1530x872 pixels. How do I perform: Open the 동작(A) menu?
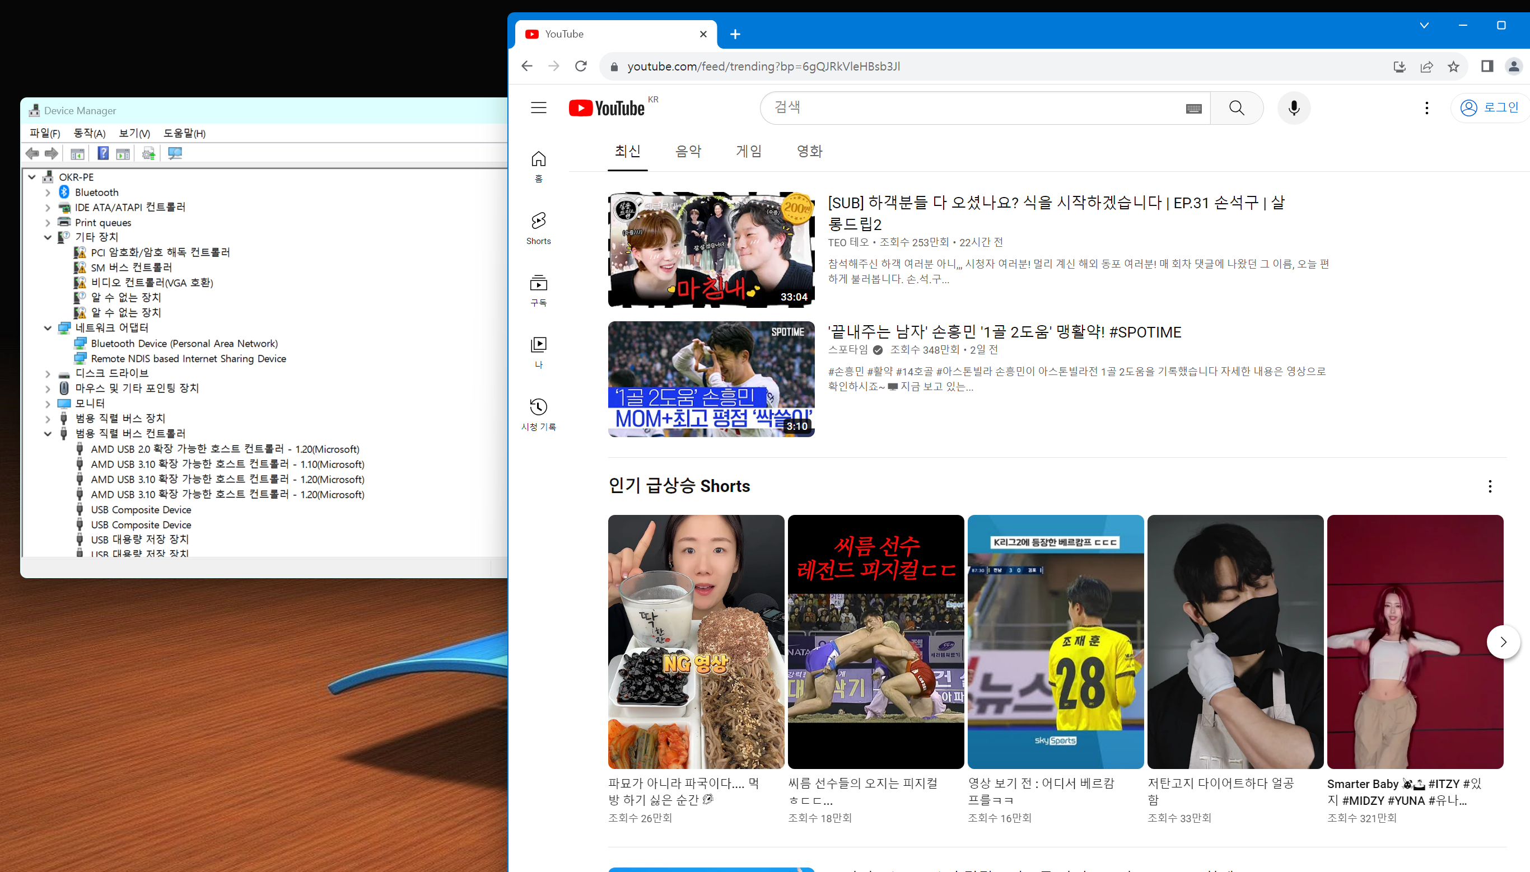coord(89,133)
